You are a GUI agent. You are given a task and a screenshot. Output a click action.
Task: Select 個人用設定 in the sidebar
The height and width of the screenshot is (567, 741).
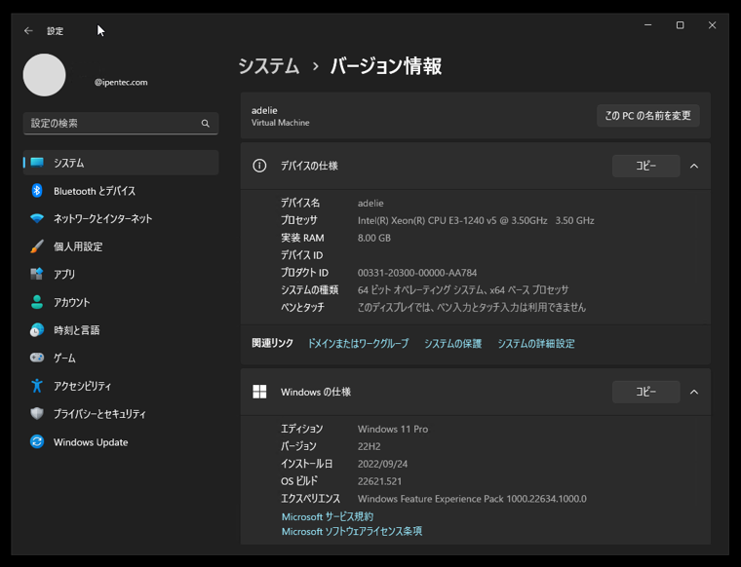click(121, 246)
